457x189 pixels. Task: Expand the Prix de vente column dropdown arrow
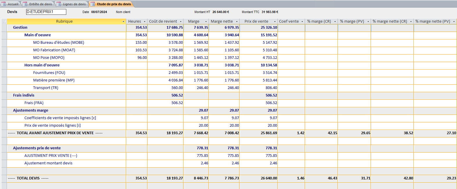click(275, 21)
